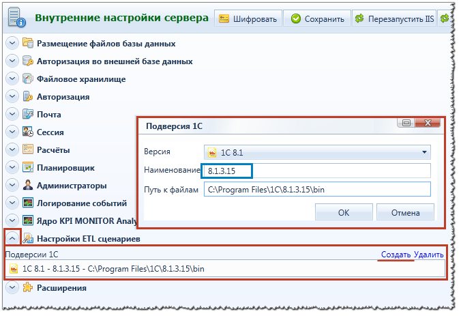Close the Подверсия 1С dialog
Viewport: 461px width, 316px height.
coord(428,123)
